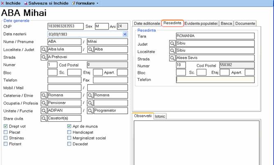Click search icon next to Localitate Alba Iulia

(x=44, y=49)
